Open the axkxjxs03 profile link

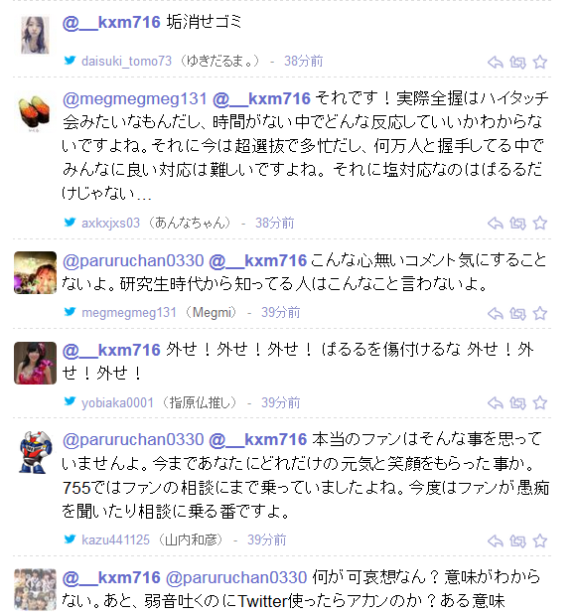[110, 224]
